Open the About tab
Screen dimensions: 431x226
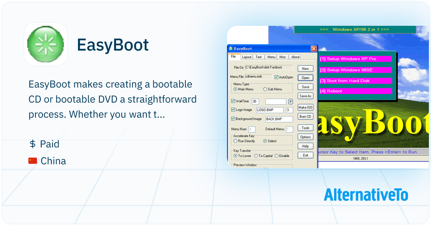tap(295, 57)
